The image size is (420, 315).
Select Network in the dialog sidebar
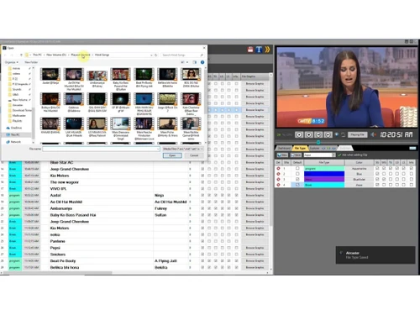coord(15,142)
